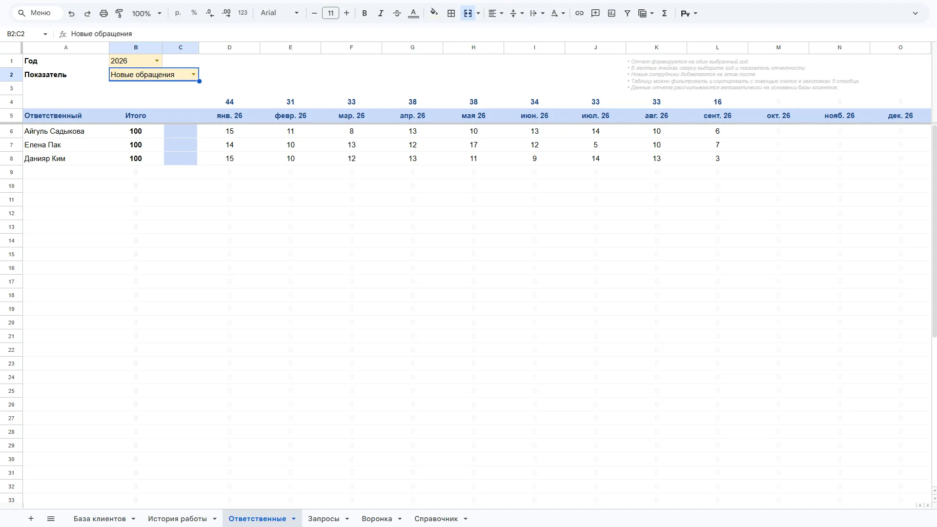The width and height of the screenshot is (937, 527).
Task: Click the font size field
Action: pos(330,13)
